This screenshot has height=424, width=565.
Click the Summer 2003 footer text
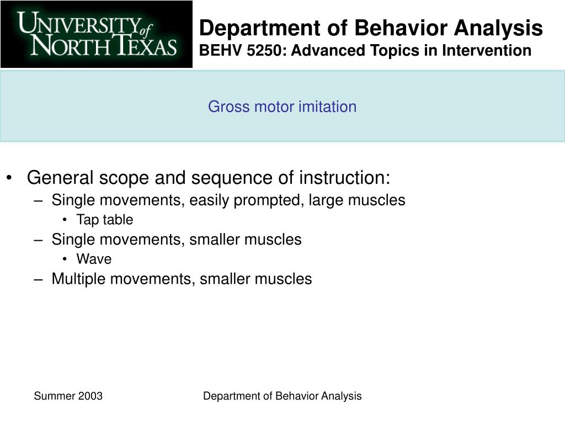[68, 396]
